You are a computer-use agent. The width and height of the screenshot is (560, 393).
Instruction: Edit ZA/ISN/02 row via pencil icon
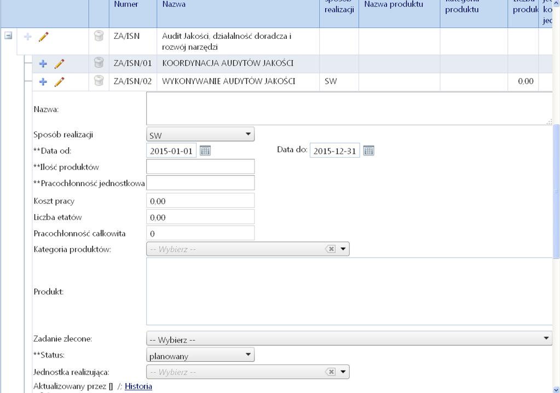click(x=59, y=82)
